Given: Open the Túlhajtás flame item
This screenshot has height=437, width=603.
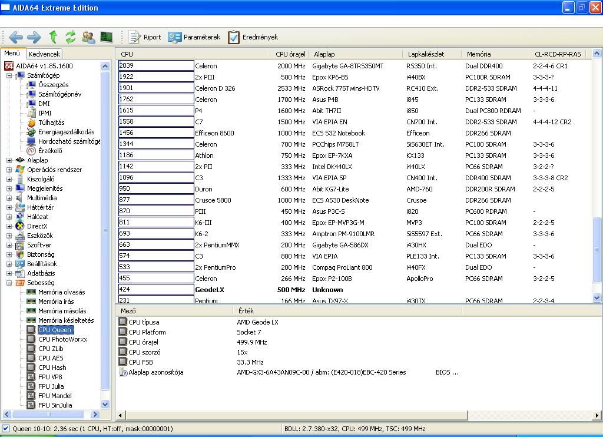Looking at the screenshot, I should [51, 123].
